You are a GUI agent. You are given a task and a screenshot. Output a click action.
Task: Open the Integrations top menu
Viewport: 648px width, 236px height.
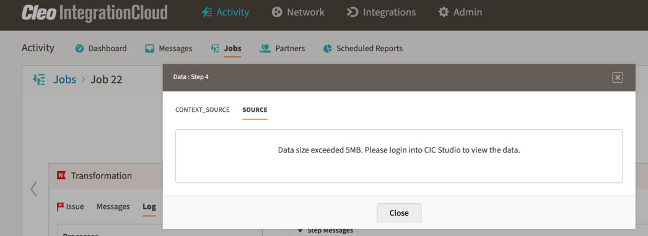[381, 12]
